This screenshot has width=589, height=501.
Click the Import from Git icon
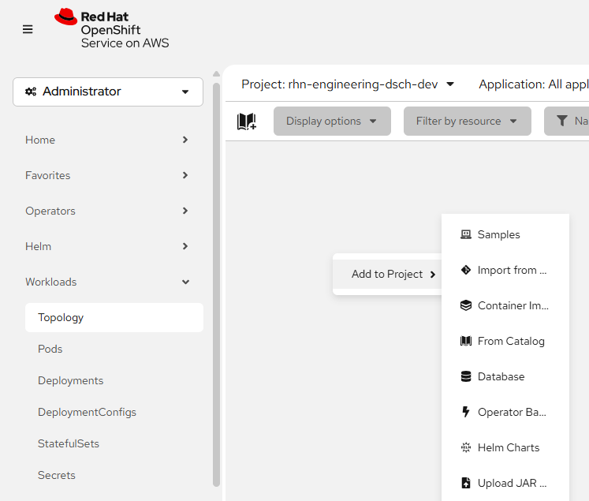[466, 270]
